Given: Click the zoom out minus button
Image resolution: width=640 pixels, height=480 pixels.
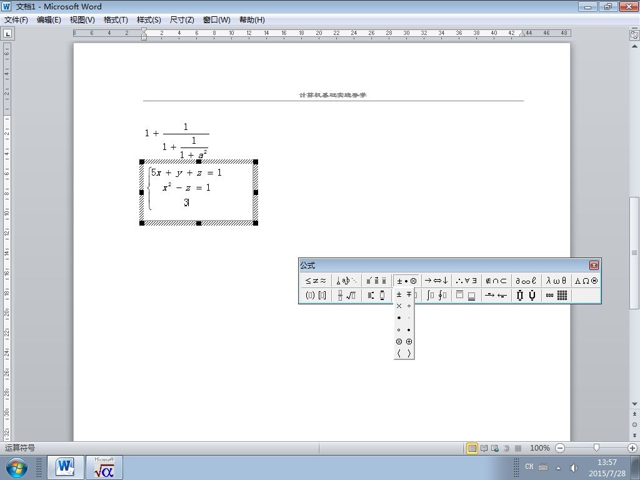Looking at the screenshot, I should point(560,448).
